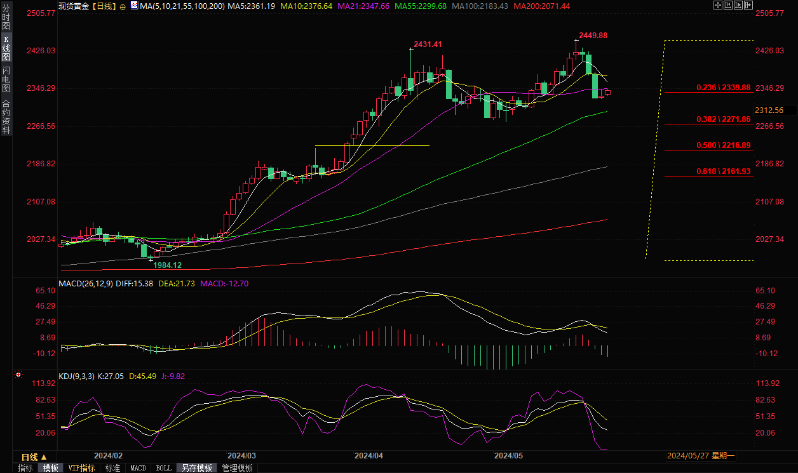Select the 模板 bottom tab
Image resolution: width=798 pixels, height=473 pixels.
pyautogui.click(x=50, y=468)
